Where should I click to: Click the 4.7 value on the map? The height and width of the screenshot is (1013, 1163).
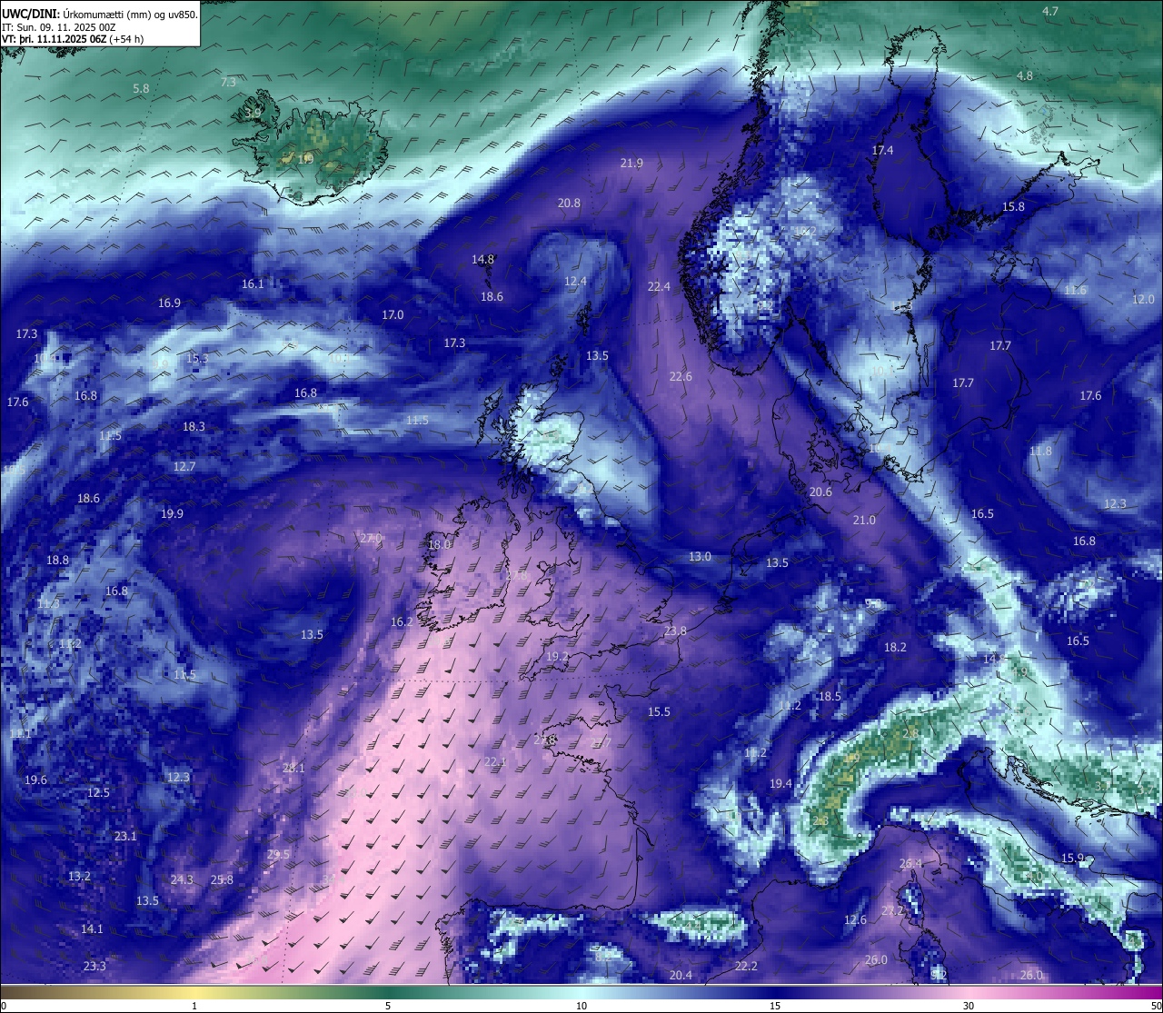click(1050, 12)
